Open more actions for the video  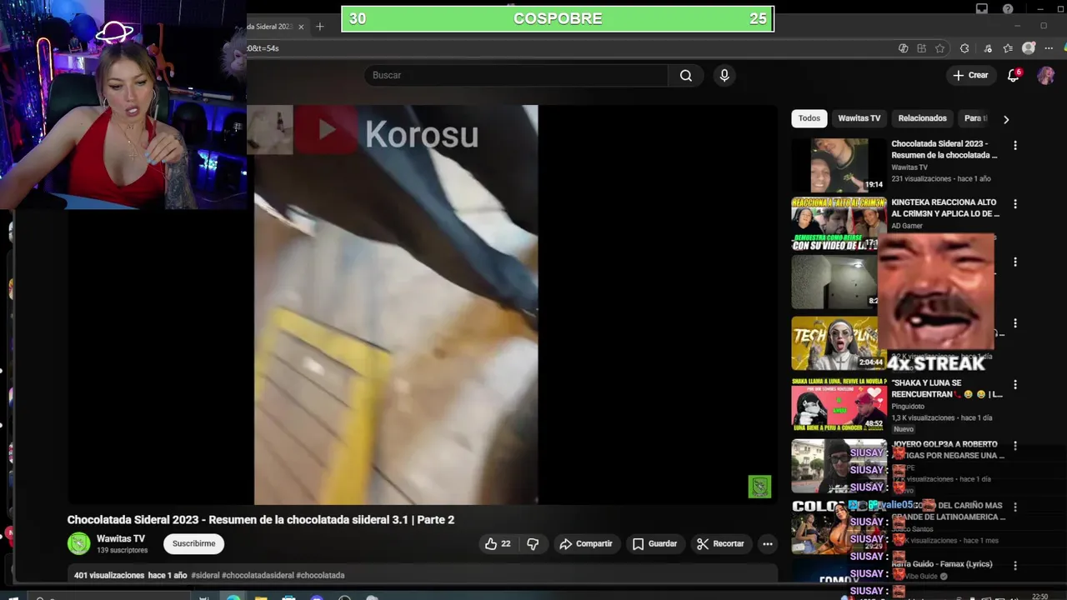pyautogui.click(x=767, y=543)
